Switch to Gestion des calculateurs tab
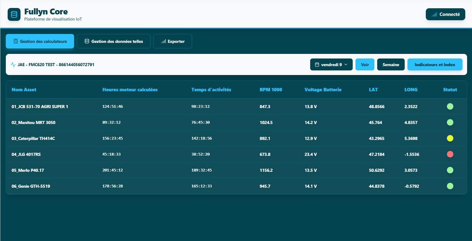472x241 pixels. pyautogui.click(x=40, y=41)
